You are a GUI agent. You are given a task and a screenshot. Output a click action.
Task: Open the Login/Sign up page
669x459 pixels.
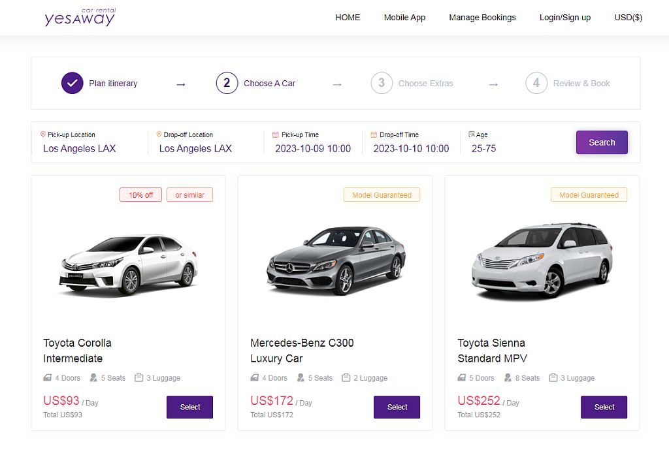564,18
